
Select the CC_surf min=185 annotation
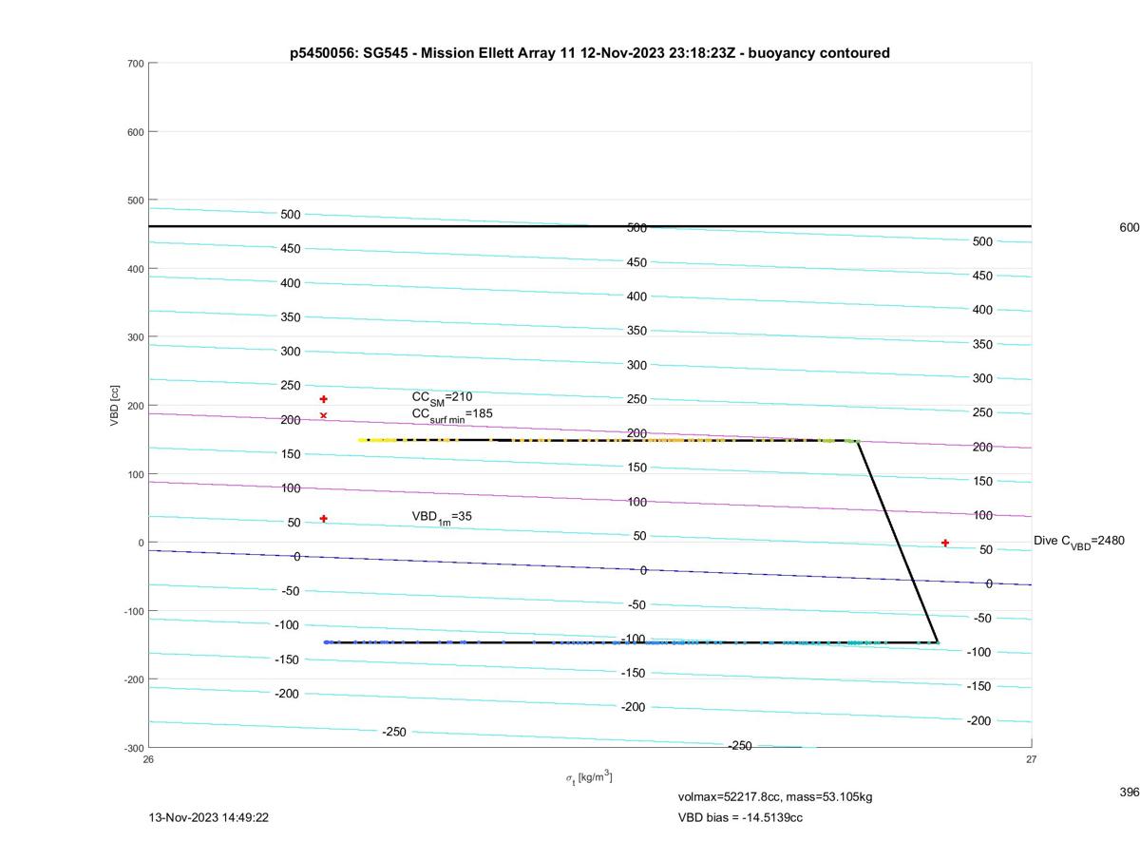(452, 414)
